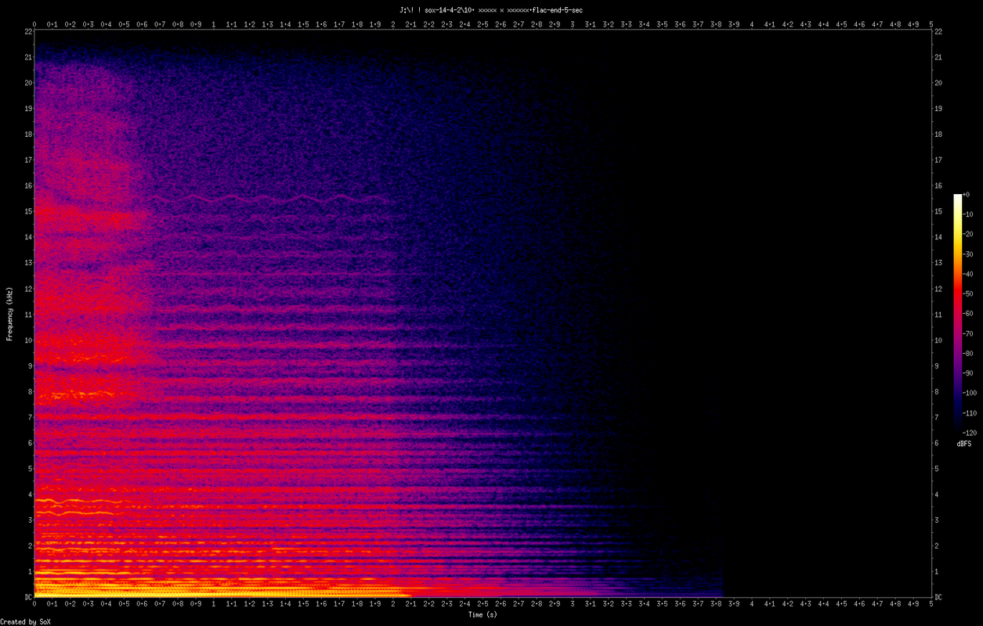Click the "-100" value on dBFS legend
The image size is (983, 626).
970,394
